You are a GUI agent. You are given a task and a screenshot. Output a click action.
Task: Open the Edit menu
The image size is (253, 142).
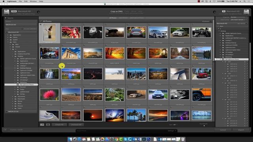(x=26, y=1)
